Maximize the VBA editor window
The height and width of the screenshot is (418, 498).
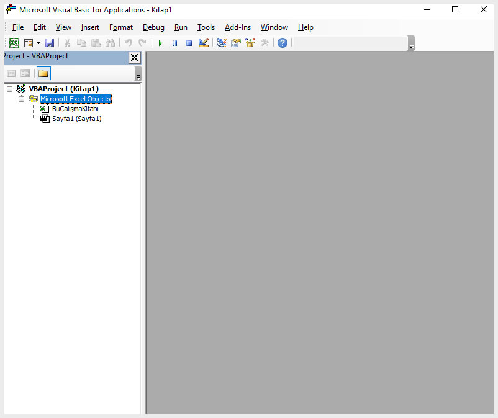tap(455, 9)
